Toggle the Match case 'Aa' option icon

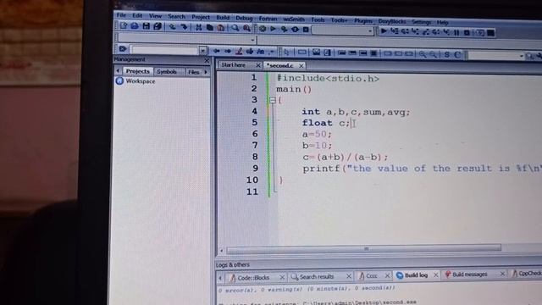tap(261, 52)
